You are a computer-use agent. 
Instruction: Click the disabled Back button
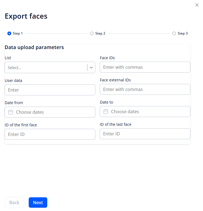14,203
